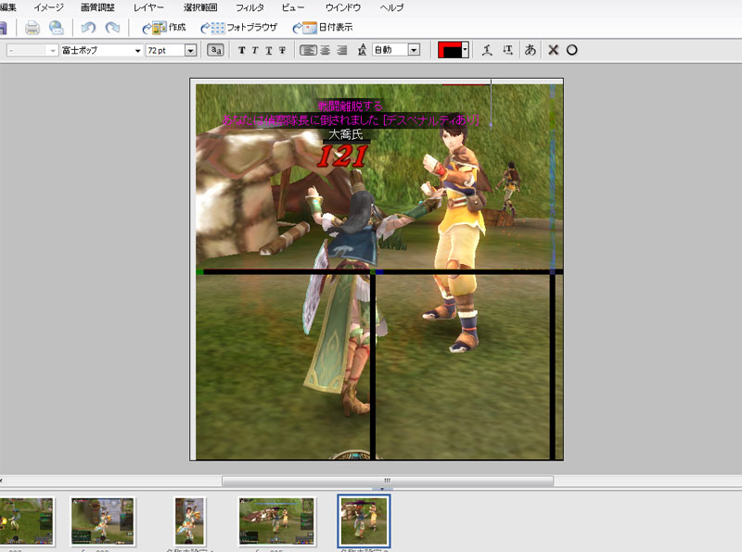Screen dimensions: 742x552
Task: Collapse the photo bin with small arrow
Action: tap(382, 489)
